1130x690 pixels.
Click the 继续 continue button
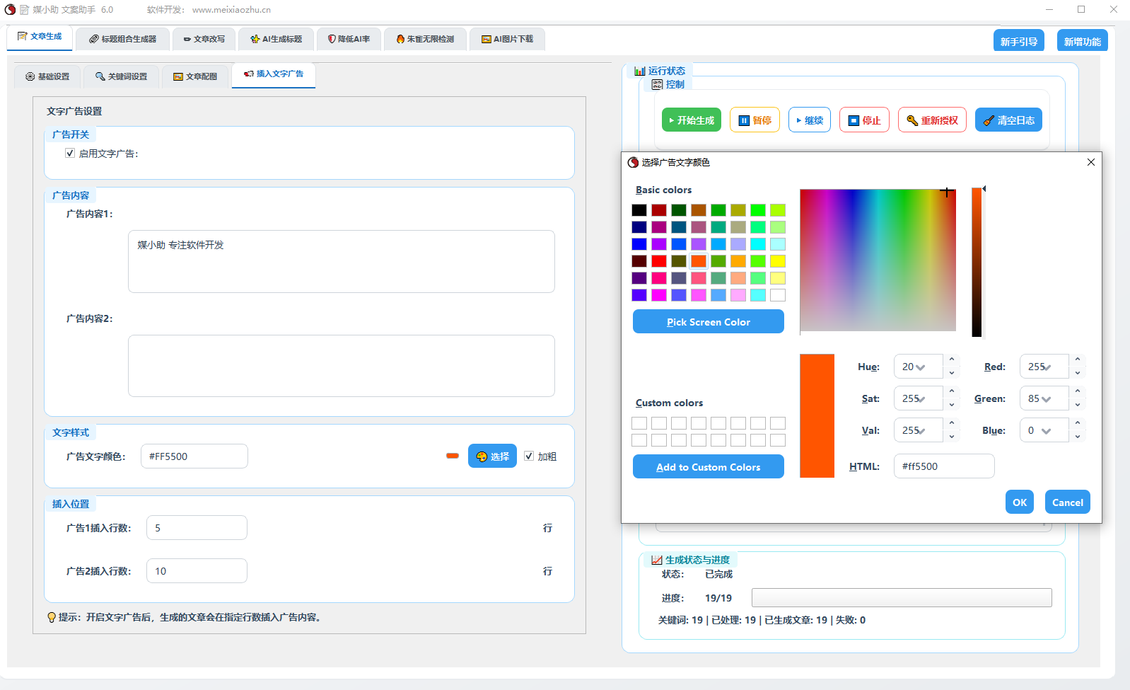[x=809, y=120]
